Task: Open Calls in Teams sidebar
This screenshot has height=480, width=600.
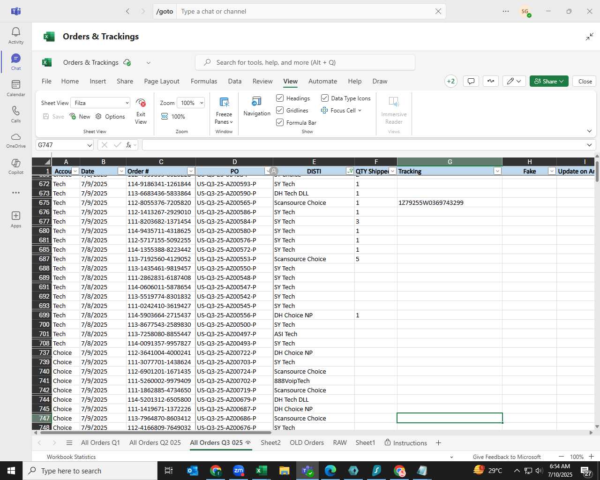Action: (x=16, y=114)
